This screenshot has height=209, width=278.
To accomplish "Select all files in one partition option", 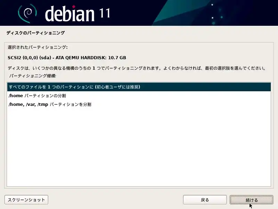I will (x=139, y=87).
